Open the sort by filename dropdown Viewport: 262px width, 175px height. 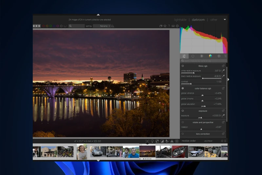pyautogui.click(x=102, y=26)
